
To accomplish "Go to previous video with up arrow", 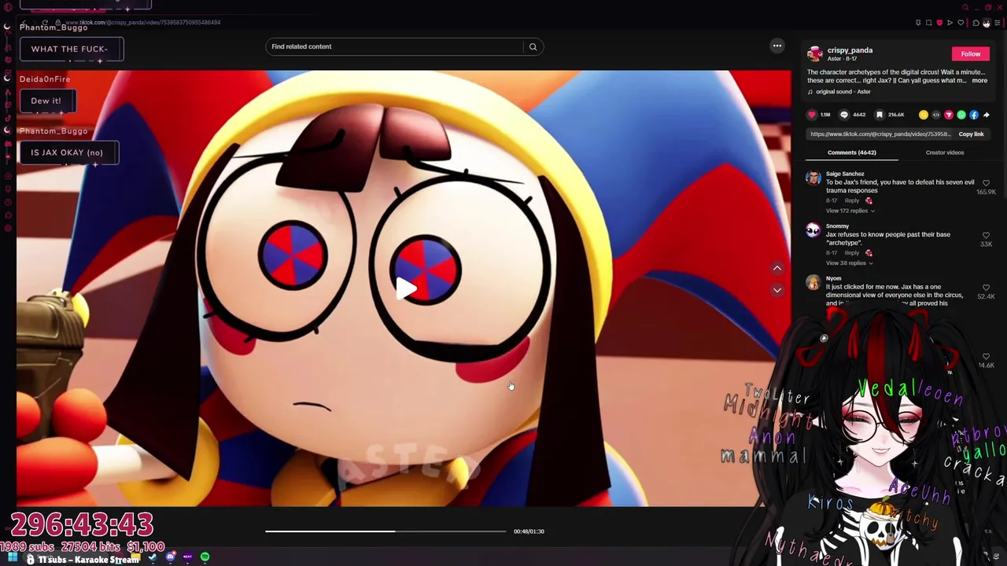I will [x=776, y=268].
